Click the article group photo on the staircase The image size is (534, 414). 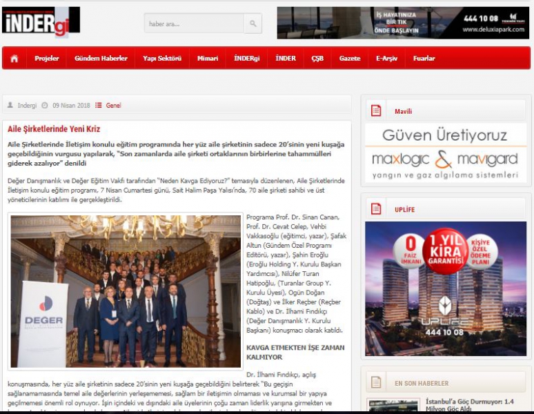tap(126, 291)
